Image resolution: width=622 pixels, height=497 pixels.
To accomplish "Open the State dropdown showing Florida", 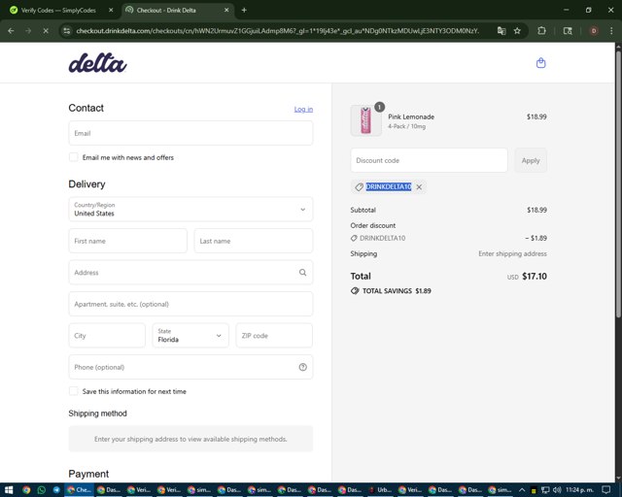I will pyautogui.click(x=190, y=335).
